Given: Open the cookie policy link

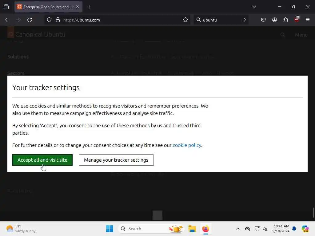Looking at the screenshot, I should click(x=187, y=145).
